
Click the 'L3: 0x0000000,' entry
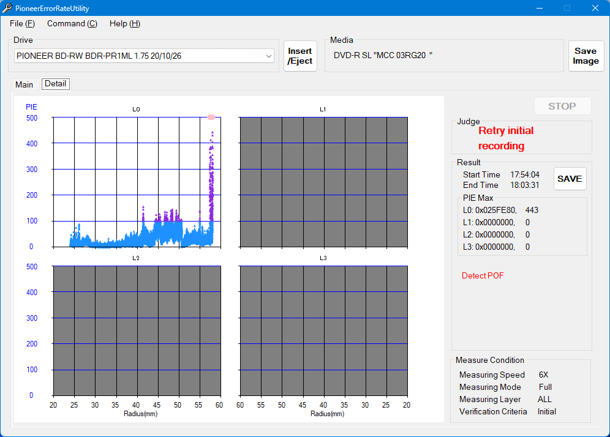tap(489, 247)
